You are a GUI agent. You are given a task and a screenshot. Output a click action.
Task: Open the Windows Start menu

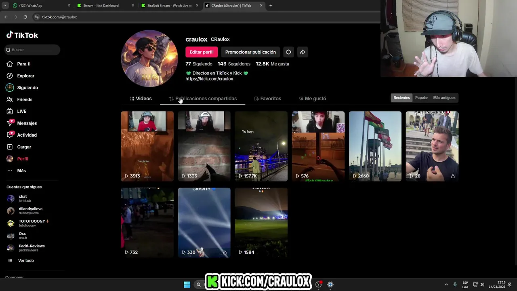tap(187, 285)
